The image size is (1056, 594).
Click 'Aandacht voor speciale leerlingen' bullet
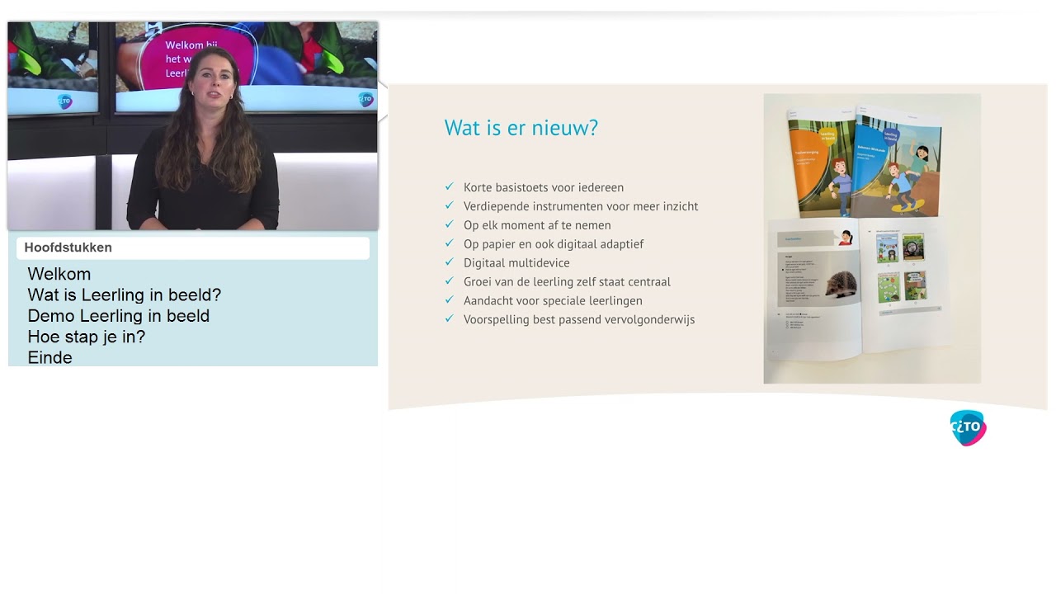coord(553,300)
